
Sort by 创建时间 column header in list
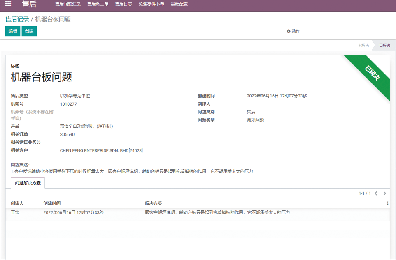[x=52, y=203]
